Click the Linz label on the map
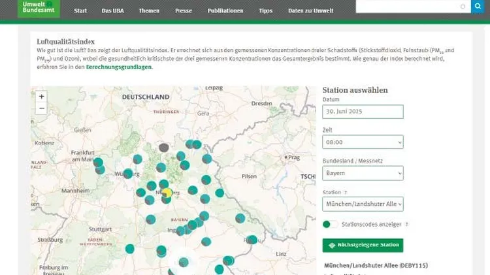 coord(281,254)
